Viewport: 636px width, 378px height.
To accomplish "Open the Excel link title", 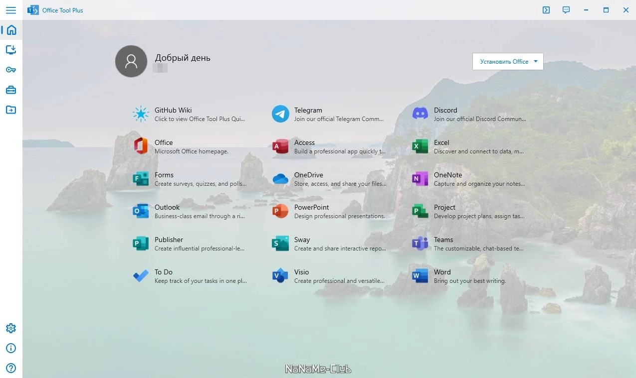I will point(441,142).
